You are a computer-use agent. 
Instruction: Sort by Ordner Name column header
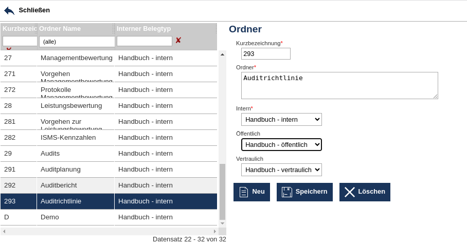tap(60, 29)
